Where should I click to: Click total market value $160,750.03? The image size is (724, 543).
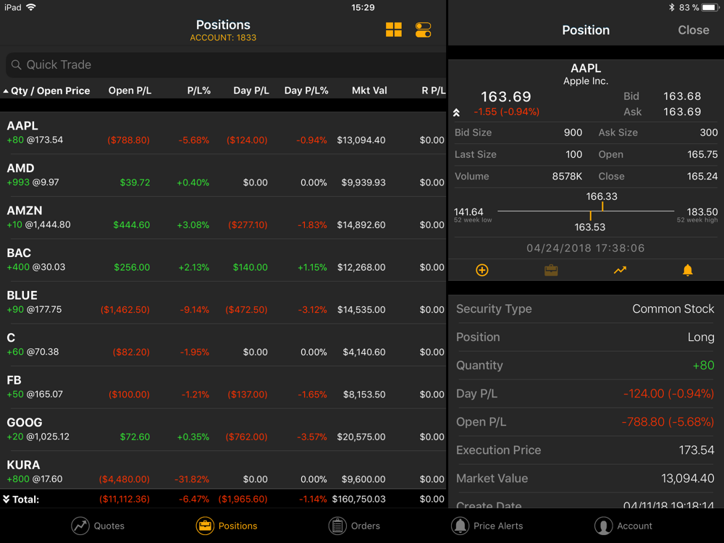coord(359,499)
